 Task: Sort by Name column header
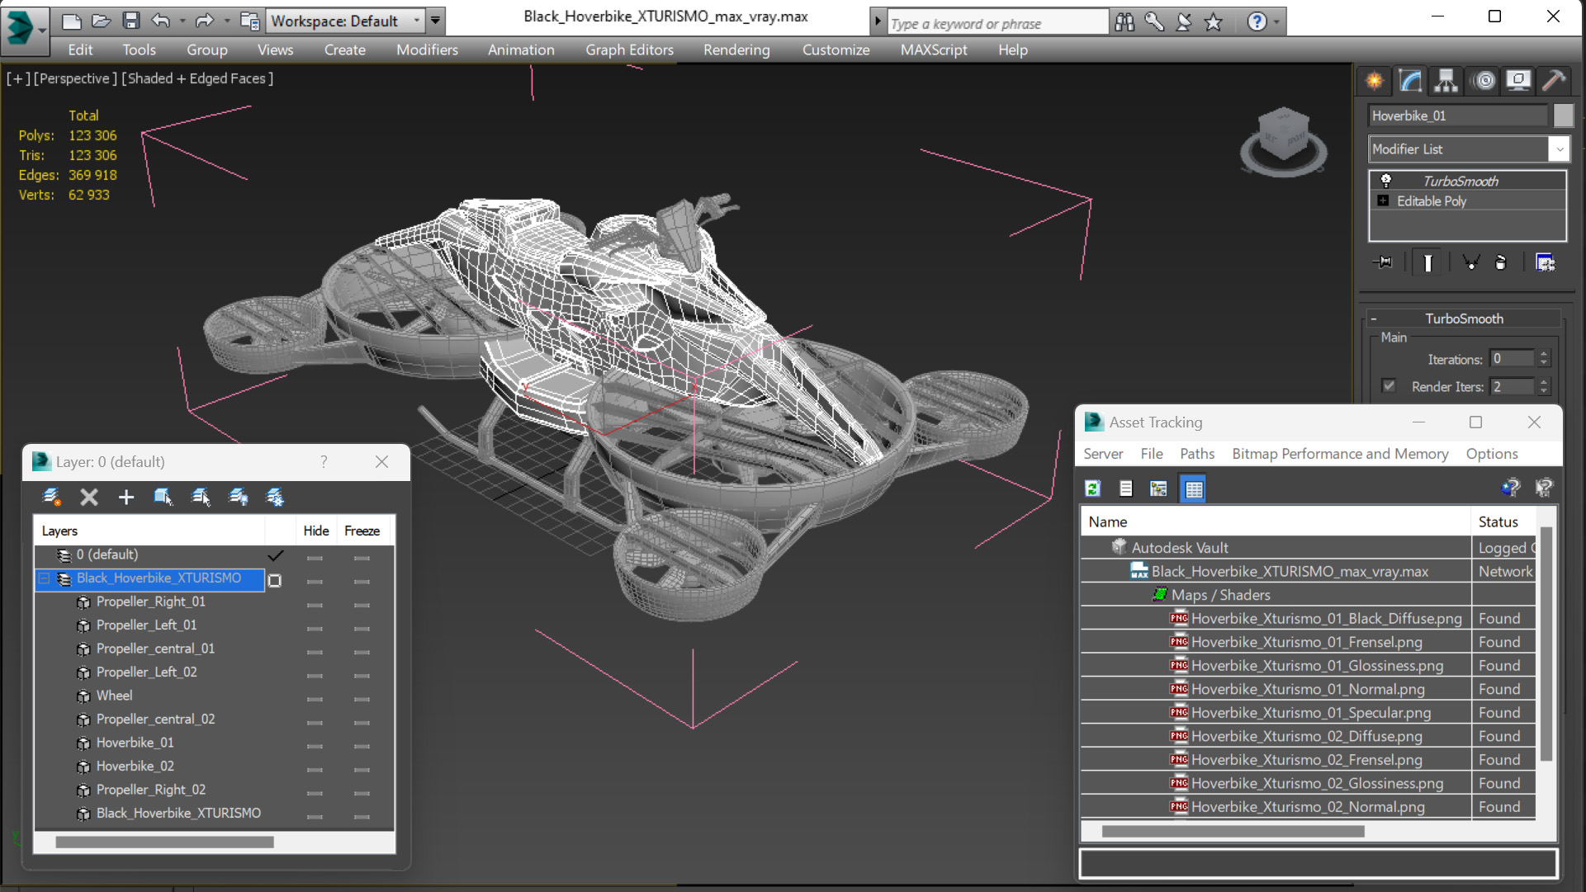(x=1276, y=522)
